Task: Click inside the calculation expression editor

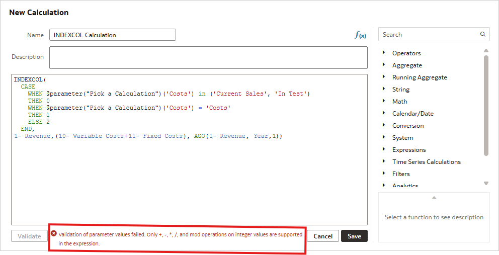Action: [x=189, y=149]
